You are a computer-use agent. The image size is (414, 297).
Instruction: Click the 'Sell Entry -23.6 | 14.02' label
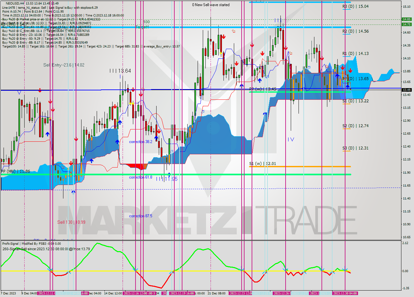coord(64,65)
